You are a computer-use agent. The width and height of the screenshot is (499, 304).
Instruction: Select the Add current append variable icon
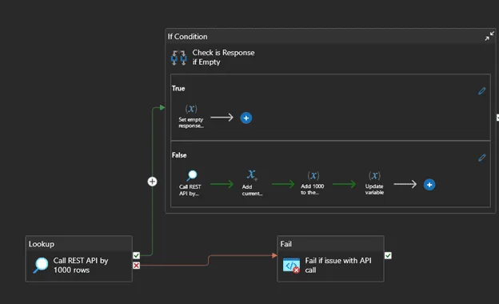click(x=252, y=174)
